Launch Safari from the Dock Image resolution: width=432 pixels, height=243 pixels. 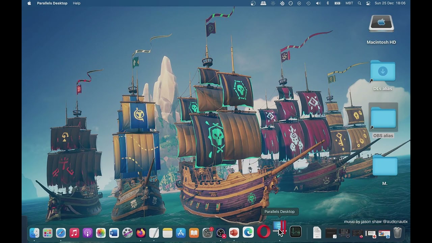(x=61, y=233)
